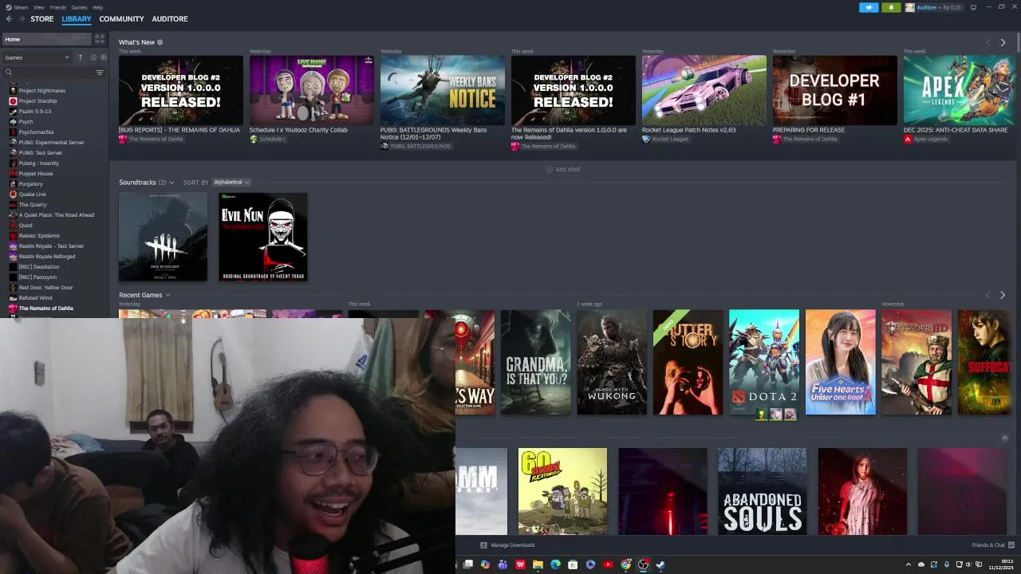1021x574 pixels.
Task: Open Steam from the Windows taskbar
Action: tap(660, 564)
